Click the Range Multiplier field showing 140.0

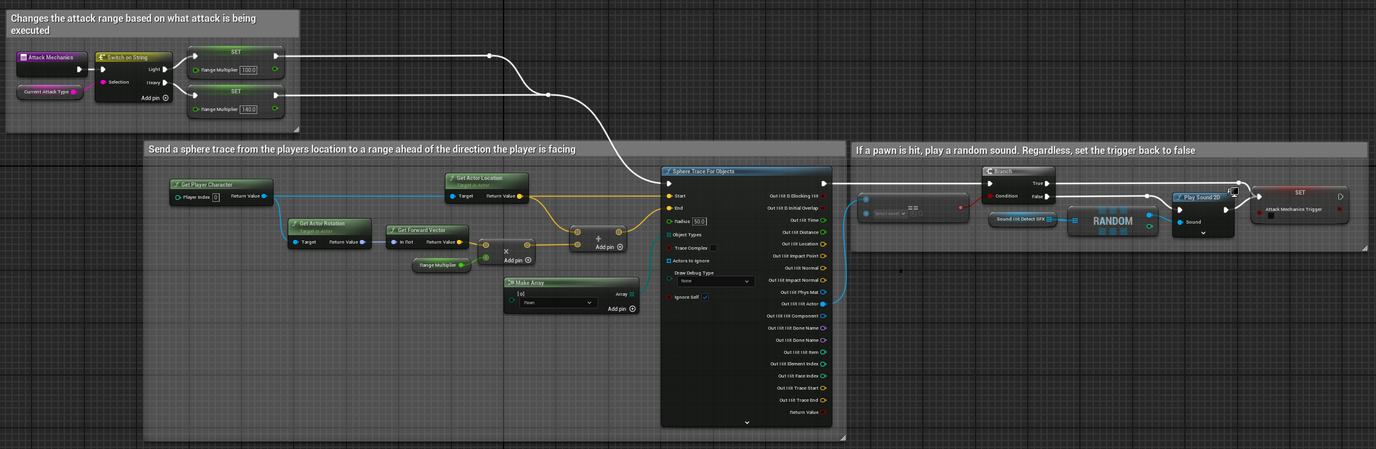click(x=249, y=110)
